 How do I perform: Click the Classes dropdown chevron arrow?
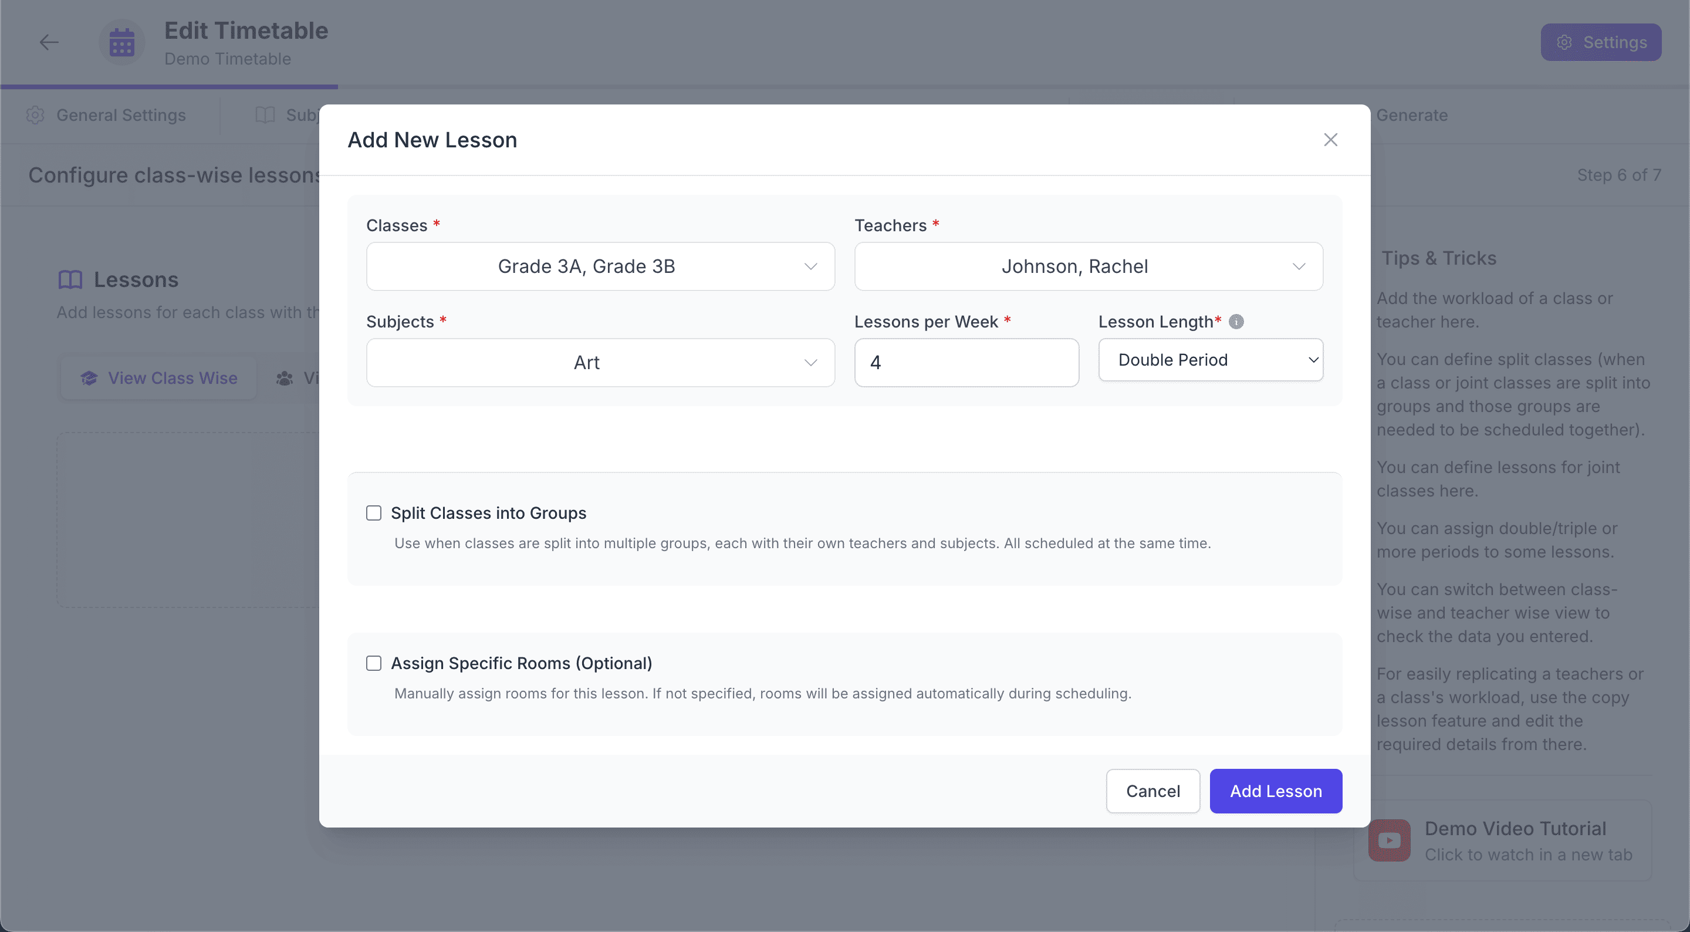[811, 266]
